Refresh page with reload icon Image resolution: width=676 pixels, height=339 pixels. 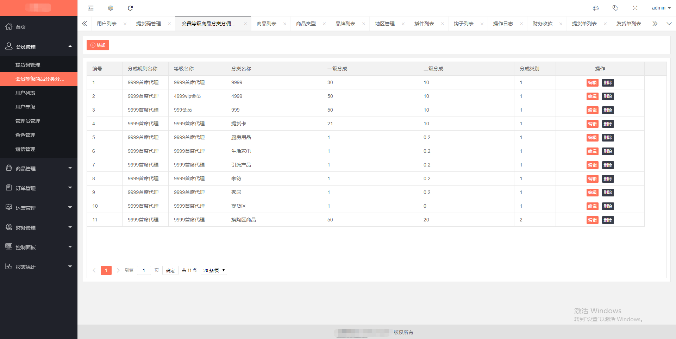(x=130, y=8)
